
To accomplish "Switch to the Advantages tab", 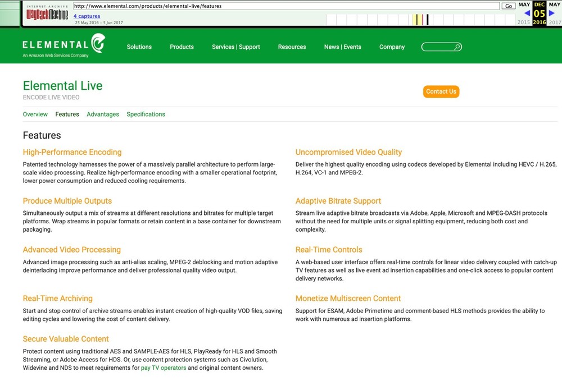I will [x=103, y=114].
